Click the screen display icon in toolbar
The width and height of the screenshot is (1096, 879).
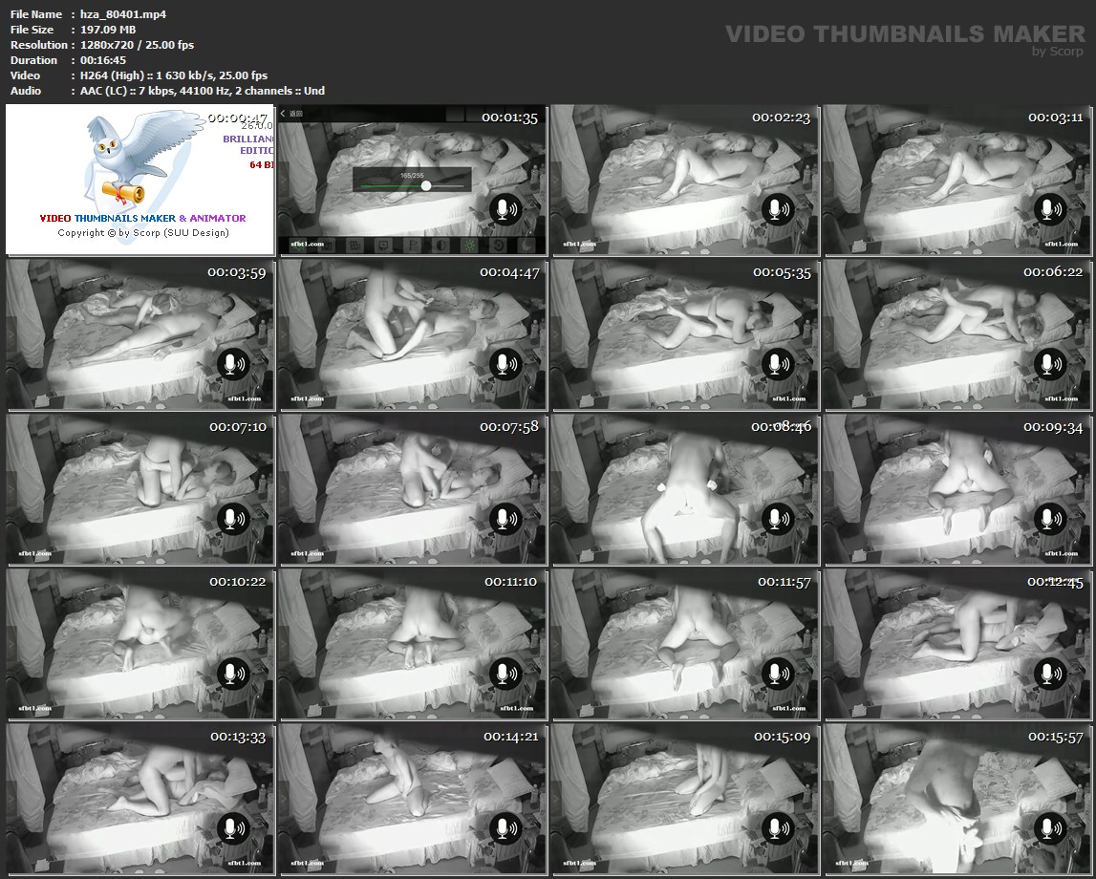tap(382, 245)
